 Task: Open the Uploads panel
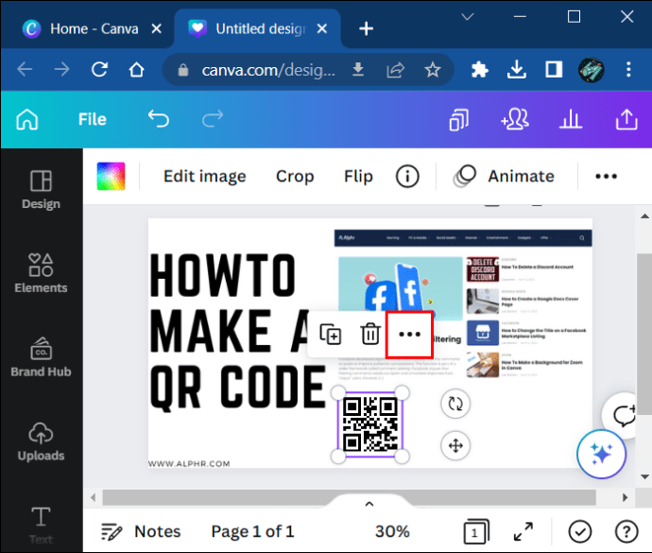41,441
